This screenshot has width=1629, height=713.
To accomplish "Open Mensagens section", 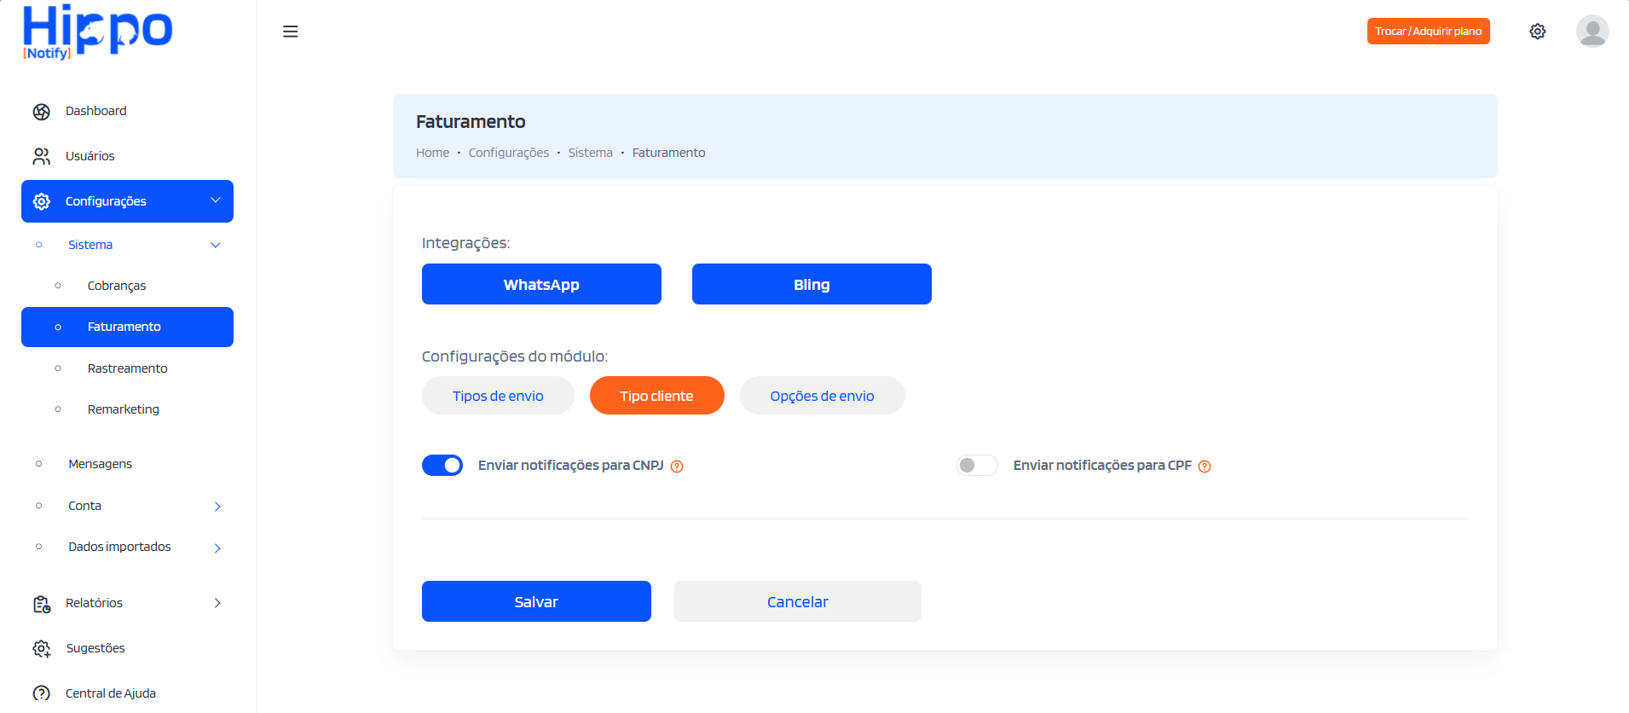I will pyautogui.click(x=100, y=464).
